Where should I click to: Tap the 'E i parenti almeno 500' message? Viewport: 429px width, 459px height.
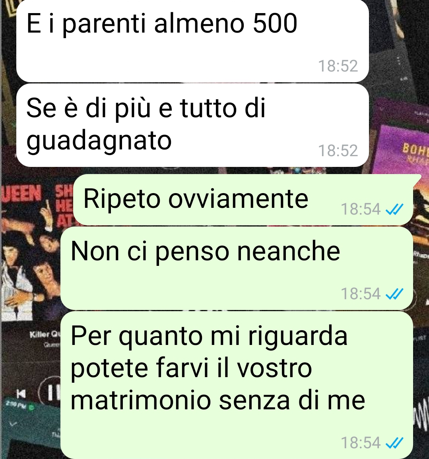click(192, 41)
